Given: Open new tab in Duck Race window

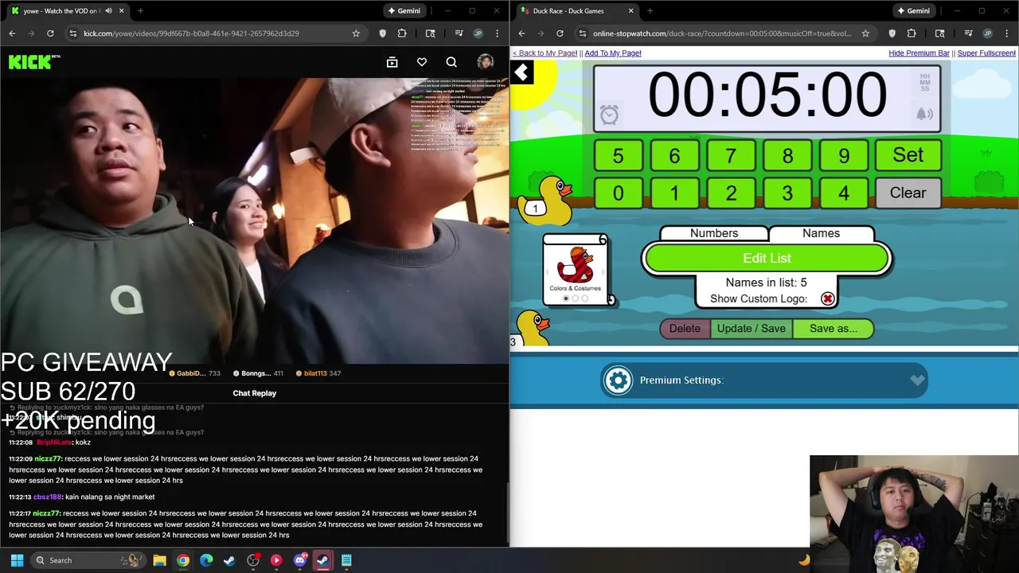Looking at the screenshot, I should pos(650,10).
